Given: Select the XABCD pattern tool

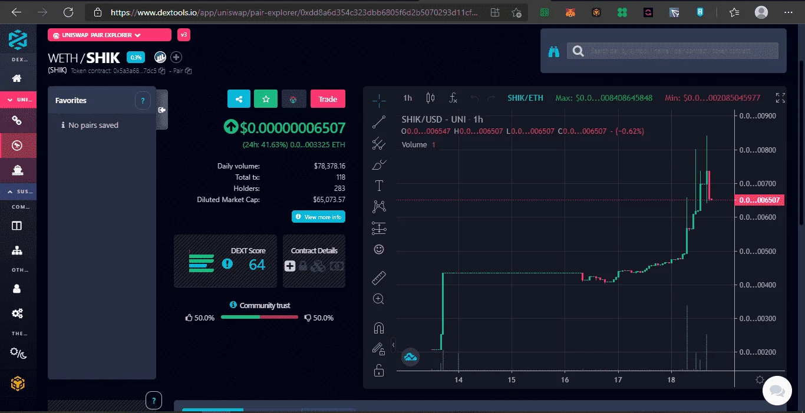Looking at the screenshot, I should click(x=379, y=206).
